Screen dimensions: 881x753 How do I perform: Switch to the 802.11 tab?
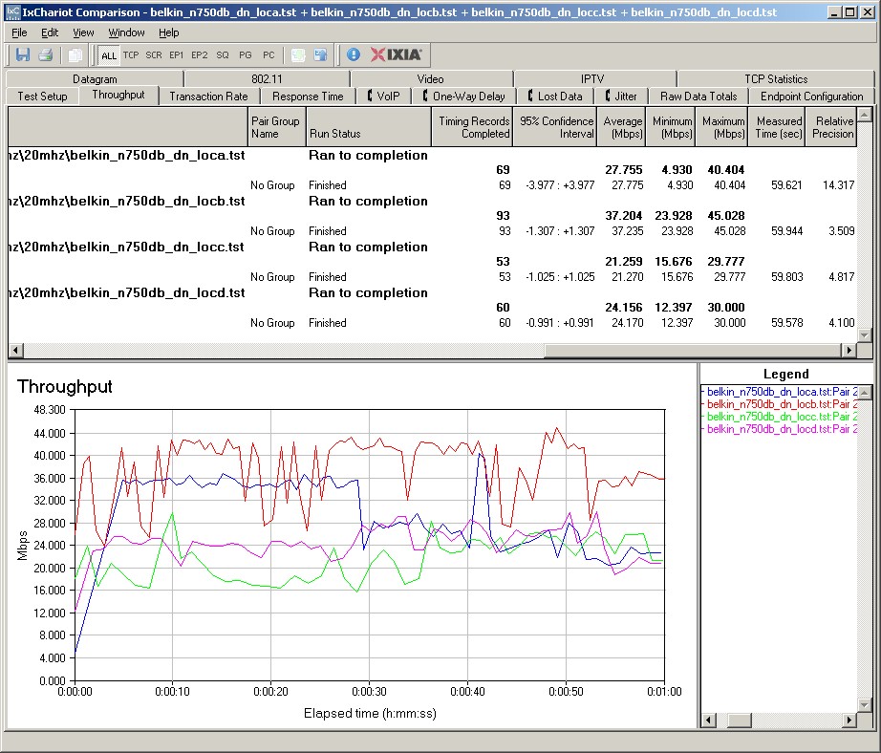(x=267, y=78)
